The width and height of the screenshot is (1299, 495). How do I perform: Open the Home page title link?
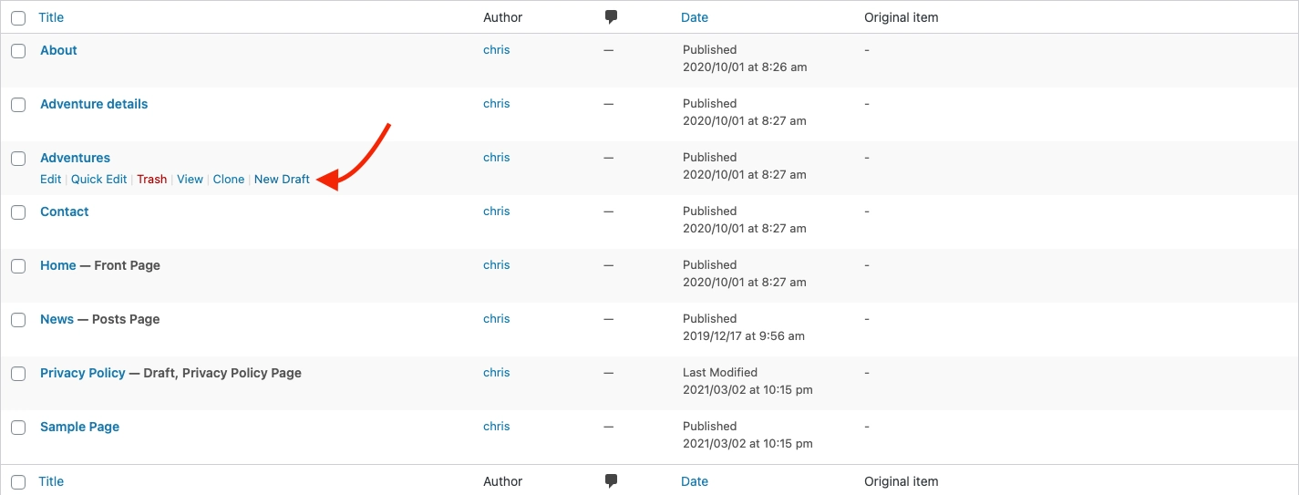click(x=58, y=265)
